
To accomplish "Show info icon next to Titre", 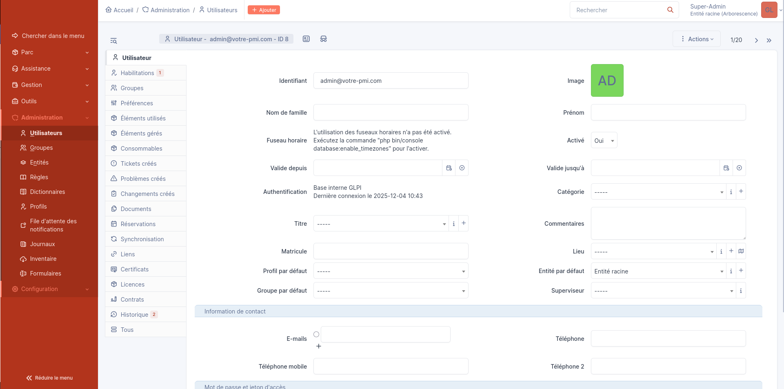I will click(x=453, y=224).
